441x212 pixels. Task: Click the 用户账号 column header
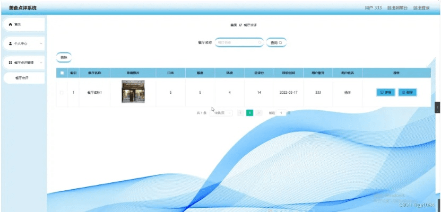point(318,73)
